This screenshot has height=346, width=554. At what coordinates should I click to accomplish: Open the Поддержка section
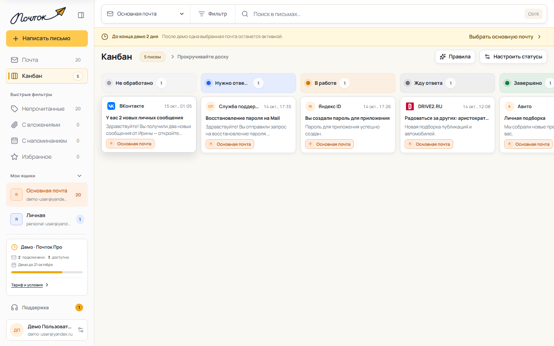47,308
